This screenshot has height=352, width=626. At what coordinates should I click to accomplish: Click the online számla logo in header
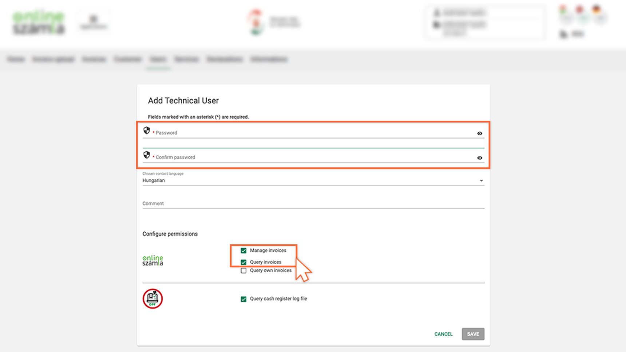pyautogui.click(x=39, y=23)
